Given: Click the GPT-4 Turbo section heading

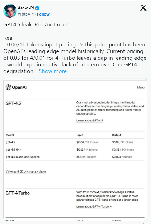Looking at the screenshot, I should [18, 193].
